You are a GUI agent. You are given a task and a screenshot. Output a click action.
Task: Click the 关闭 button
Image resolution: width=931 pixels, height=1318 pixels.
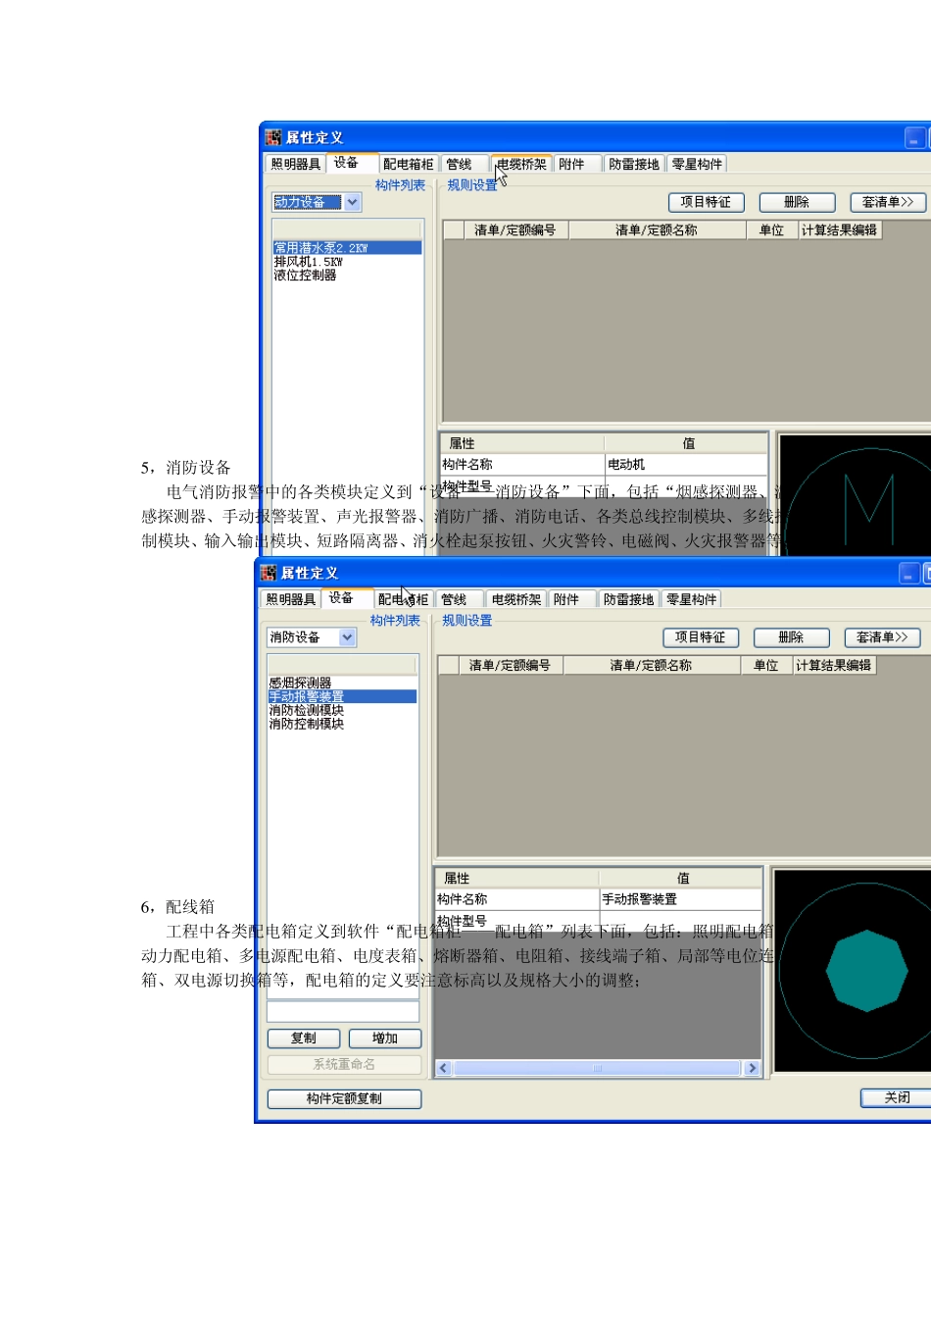pyautogui.click(x=897, y=1098)
